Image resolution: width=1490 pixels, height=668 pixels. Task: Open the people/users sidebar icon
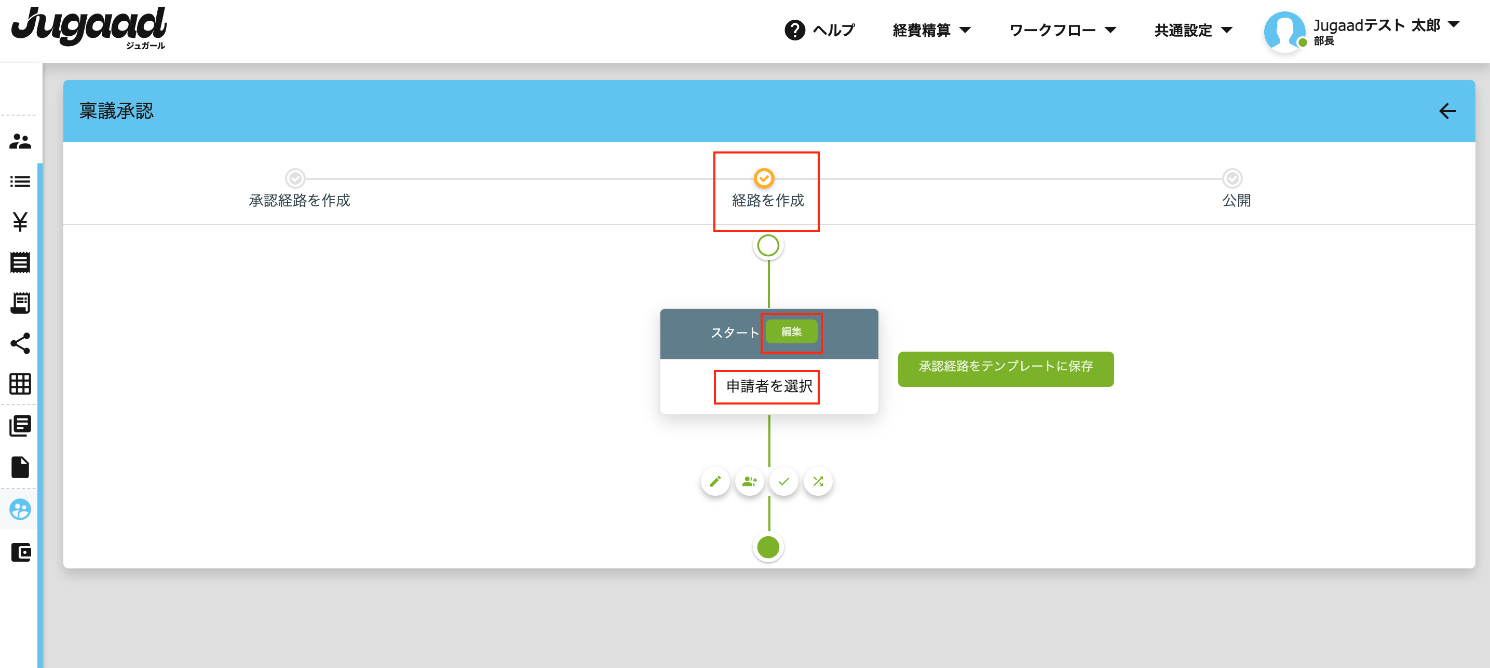point(20,141)
